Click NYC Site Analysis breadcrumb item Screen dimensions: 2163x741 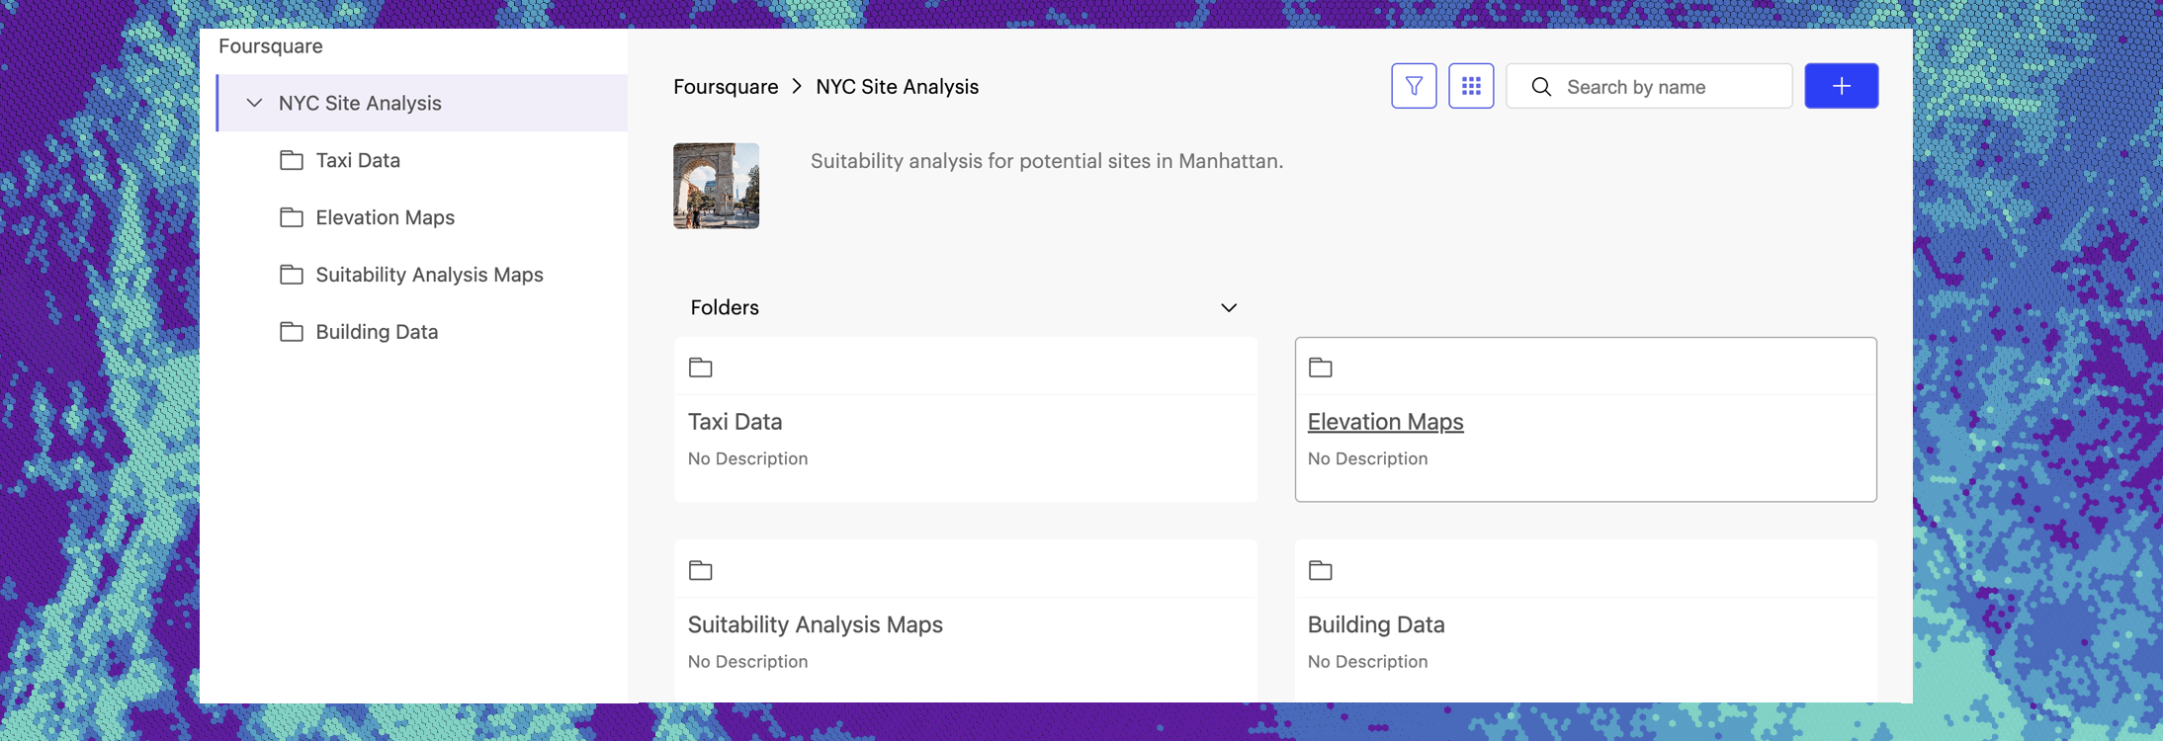click(897, 87)
